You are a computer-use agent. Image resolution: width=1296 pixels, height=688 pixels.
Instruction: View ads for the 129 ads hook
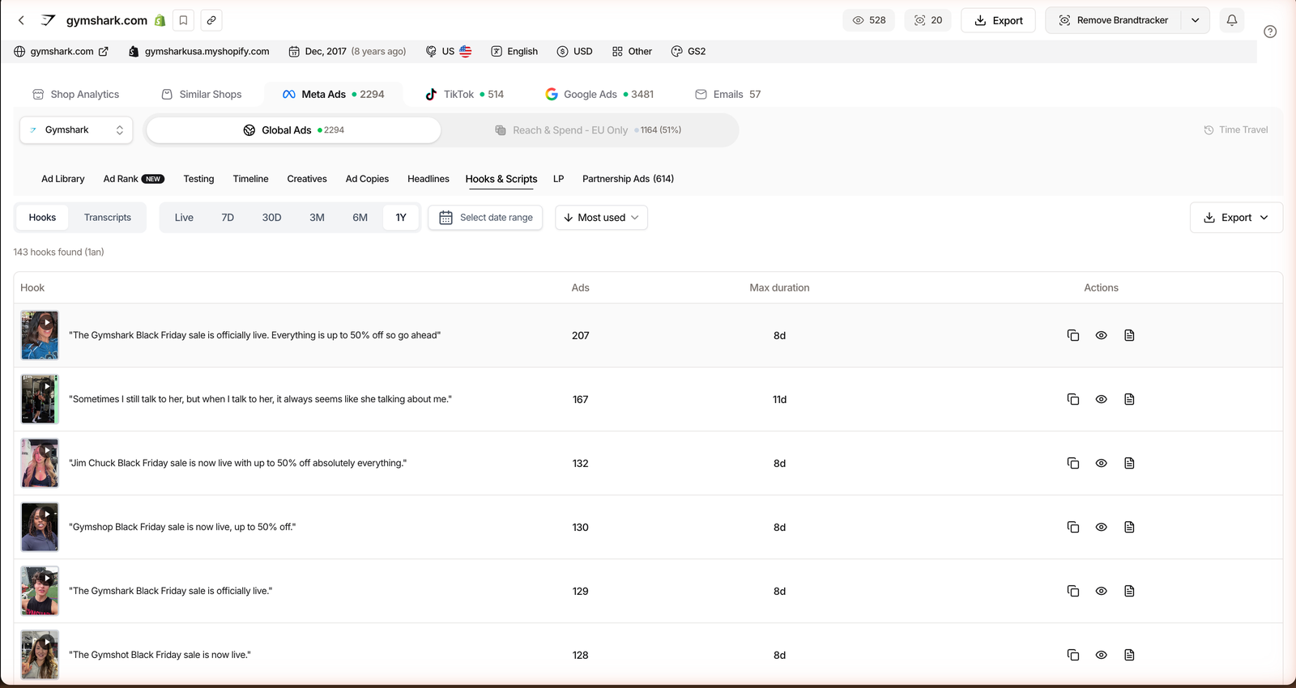point(1101,591)
